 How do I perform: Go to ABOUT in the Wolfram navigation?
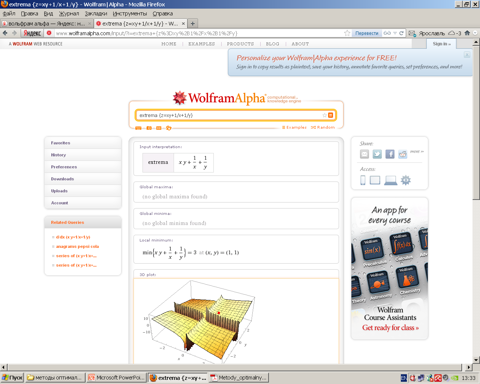[300, 44]
